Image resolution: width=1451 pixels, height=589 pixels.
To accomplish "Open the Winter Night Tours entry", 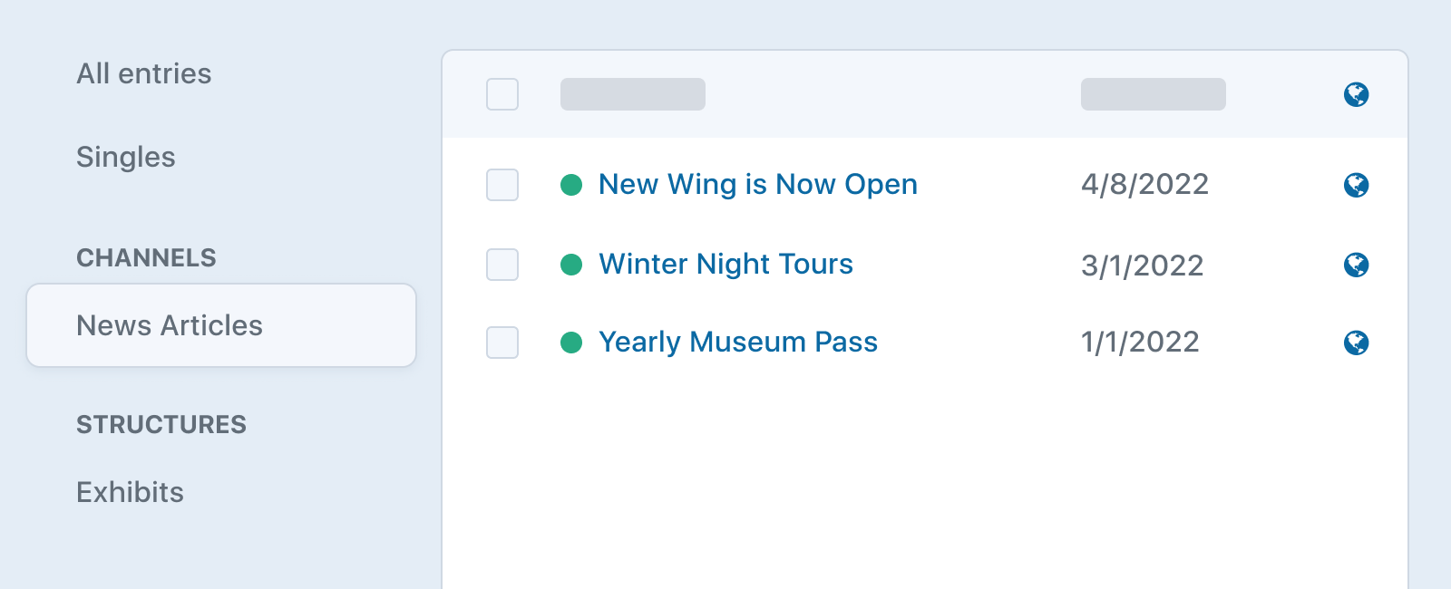I will coord(725,265).
